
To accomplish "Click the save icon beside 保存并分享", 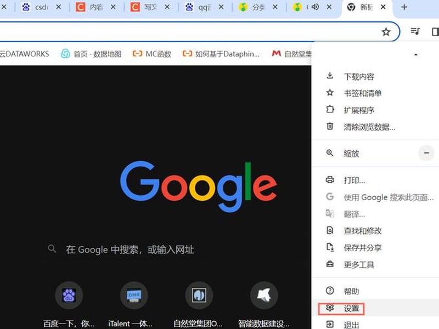I will click(x=330, y=247).
